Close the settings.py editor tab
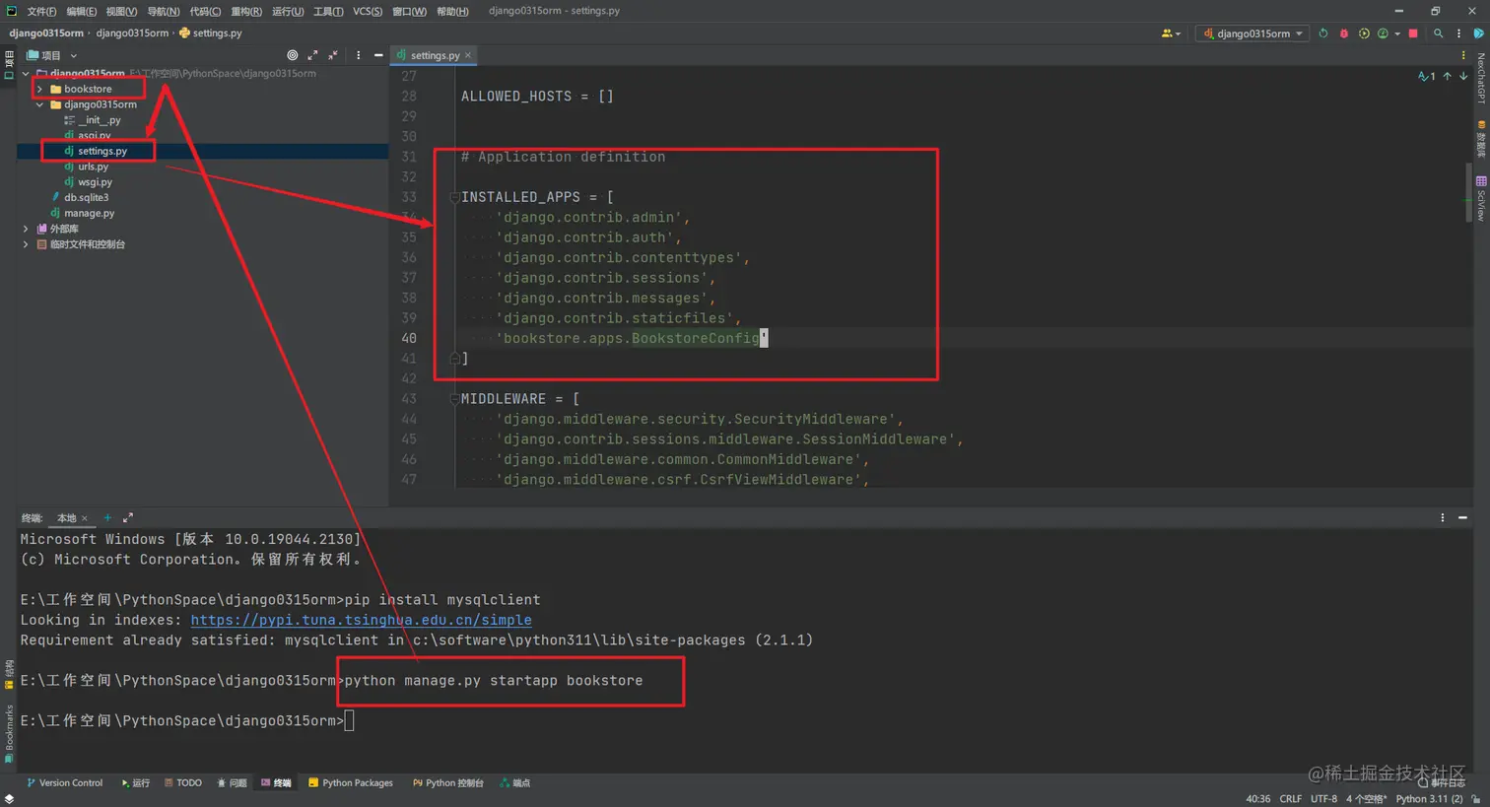This screenshot has height=807, width=1490. pyautogui.click(x=468, y=55)
